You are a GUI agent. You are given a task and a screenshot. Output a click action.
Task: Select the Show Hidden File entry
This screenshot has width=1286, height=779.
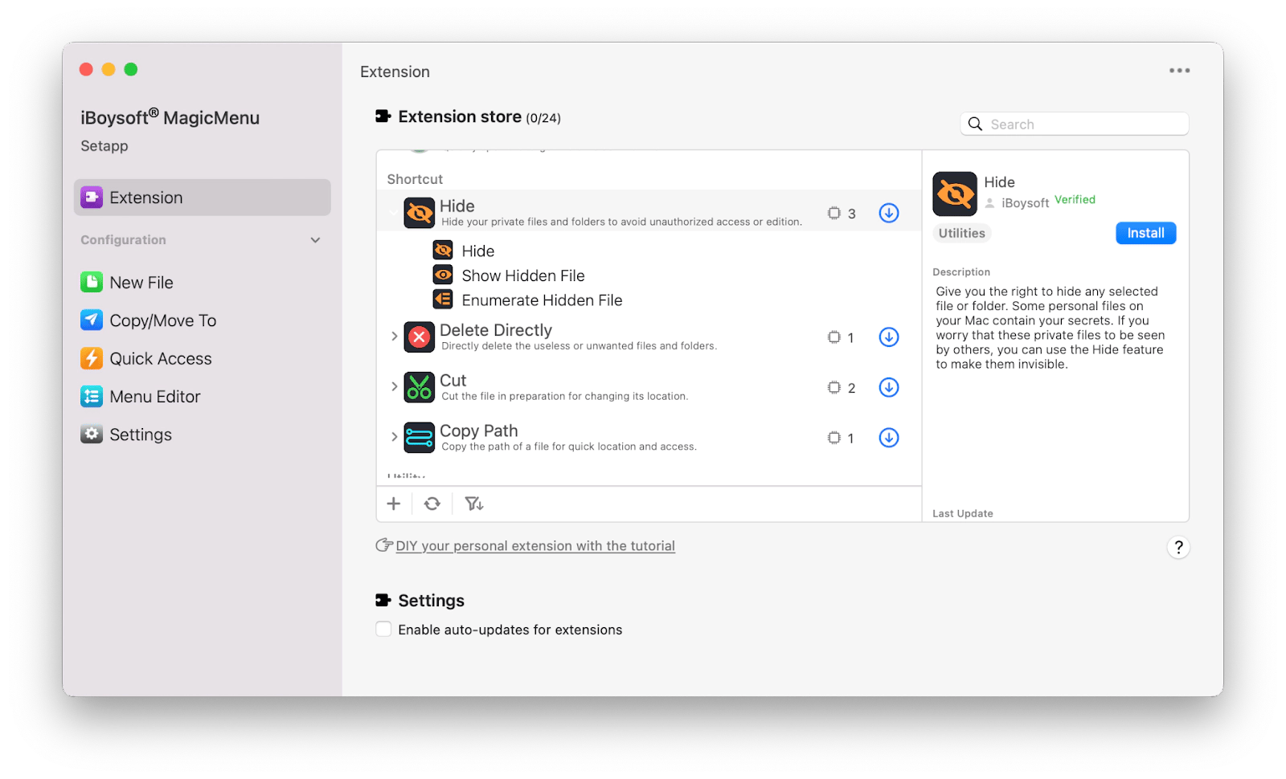[523, 275]
